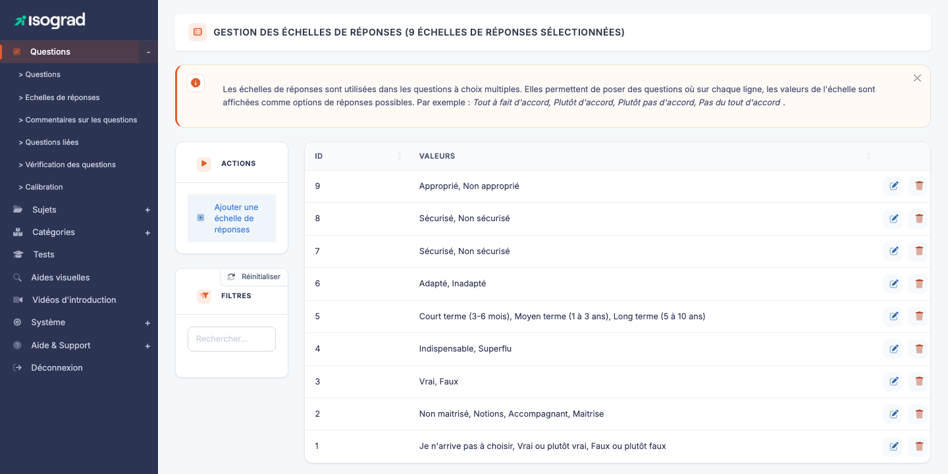Click the Filtres funnel icon
This screenshot has width=948, height=474.
tap(204, 296)
